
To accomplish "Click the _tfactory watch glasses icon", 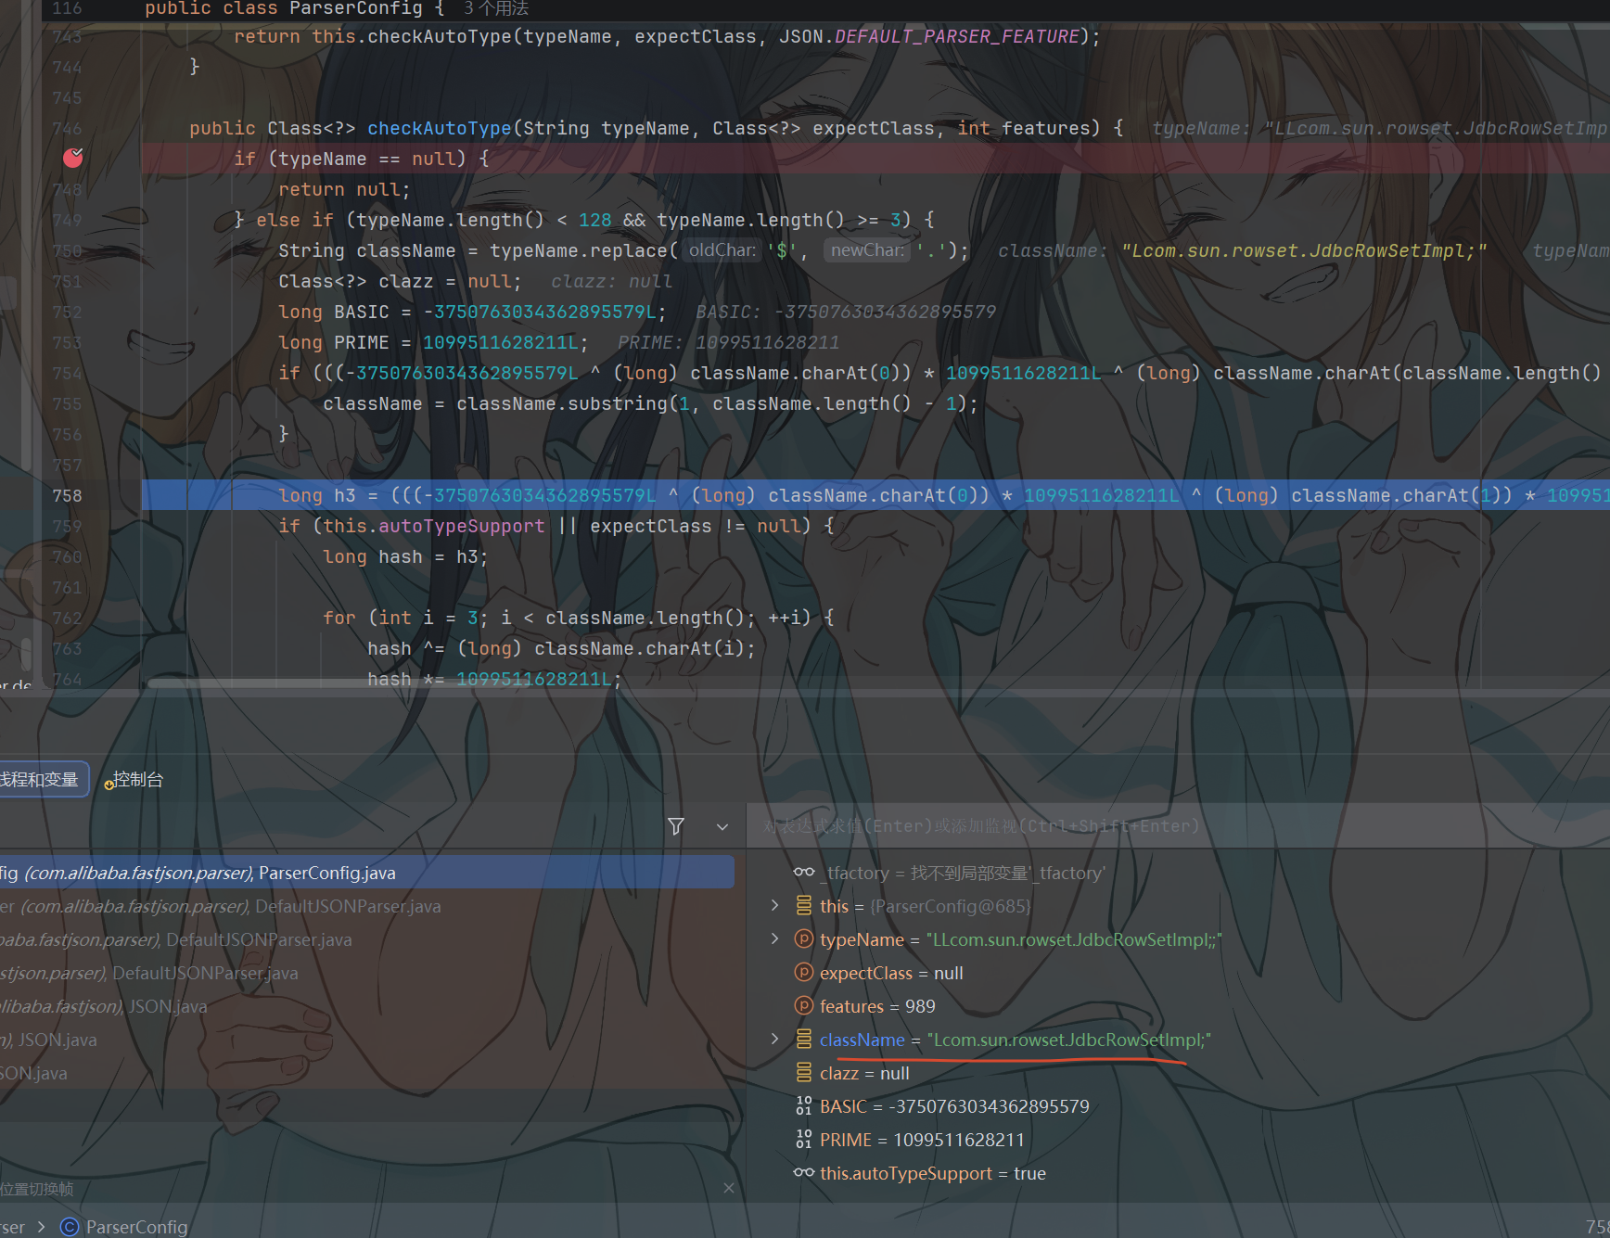I will coord(804,873).
